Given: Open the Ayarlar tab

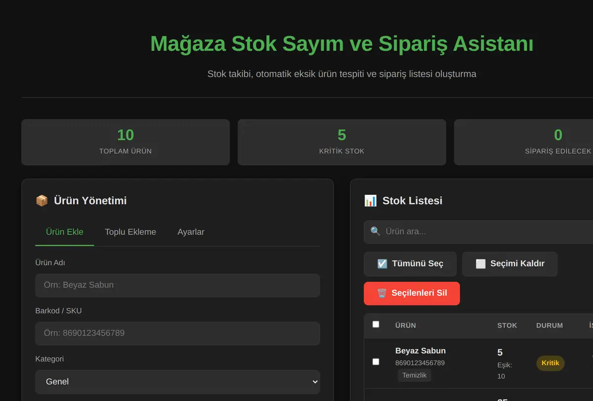Looking at the screenshot, I should 191,232.
